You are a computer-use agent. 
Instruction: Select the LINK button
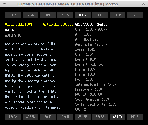tap(117, 15)
